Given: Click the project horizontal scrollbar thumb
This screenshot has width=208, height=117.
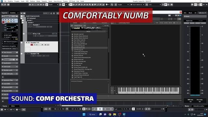Looking at the screenshot, I should [72, 106].
